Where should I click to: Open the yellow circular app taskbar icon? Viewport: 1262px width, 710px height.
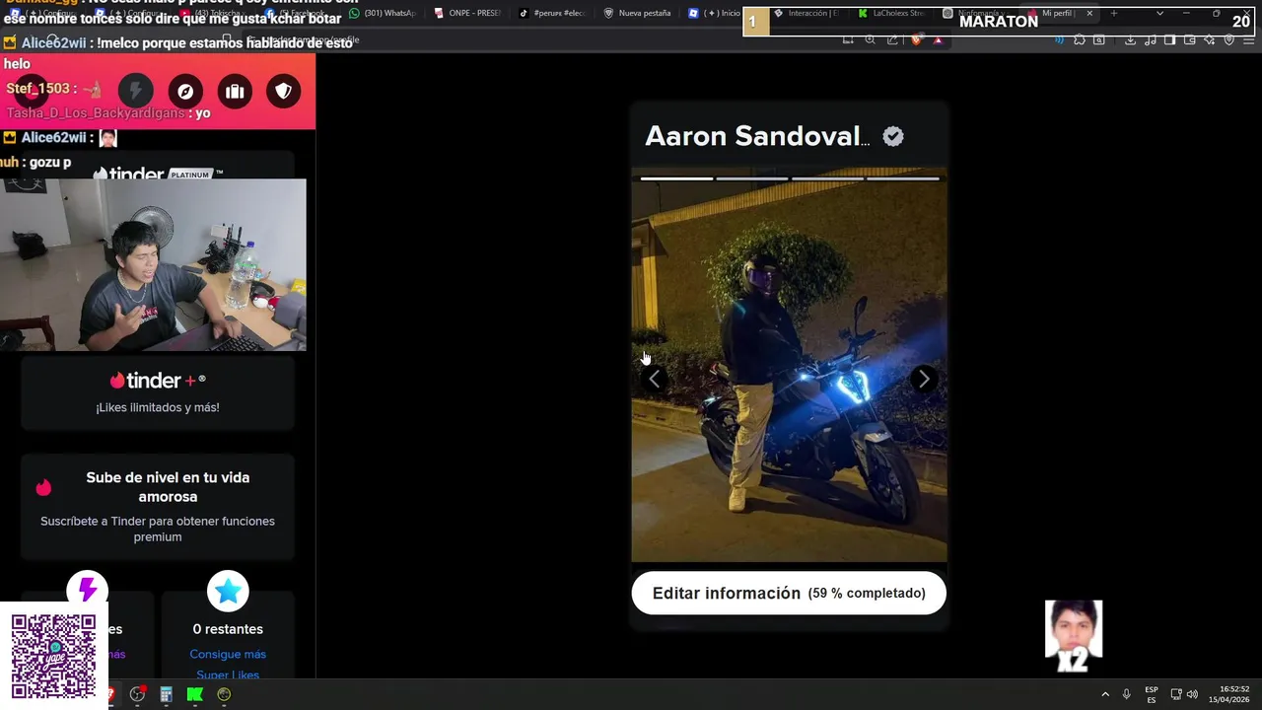[x=224, y=694]
